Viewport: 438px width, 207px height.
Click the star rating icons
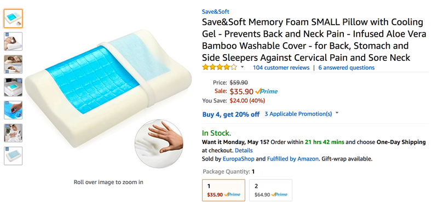[220, 67]
